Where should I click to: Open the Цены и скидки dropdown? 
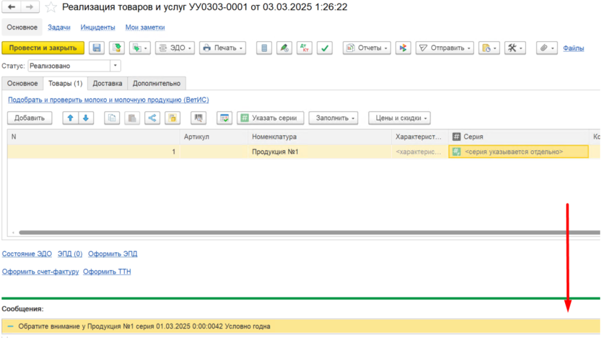(399, 118)
